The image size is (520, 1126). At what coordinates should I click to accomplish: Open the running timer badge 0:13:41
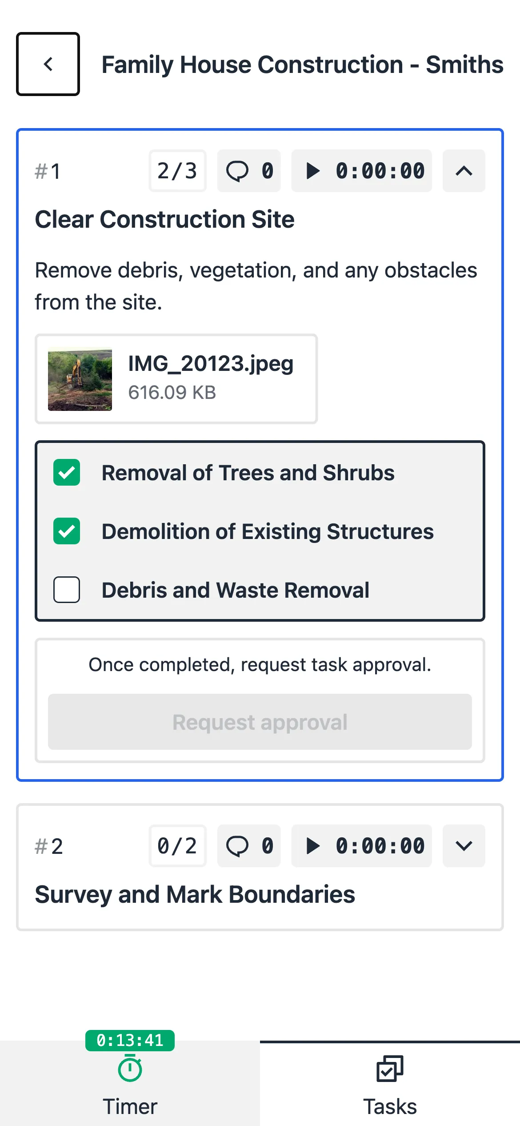(130, 1041)
